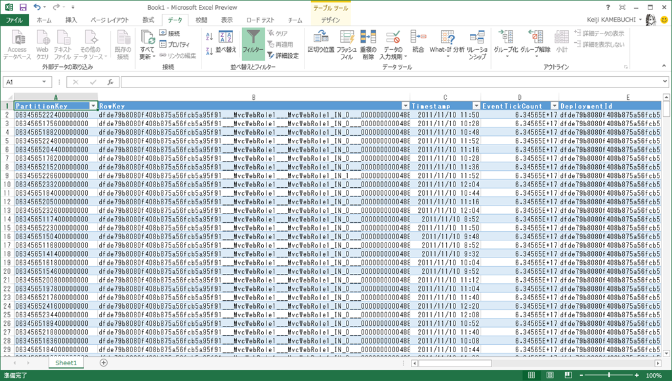Switch to the 挿入 ribbon tab
672x381 pixels.
click(71, 20)
